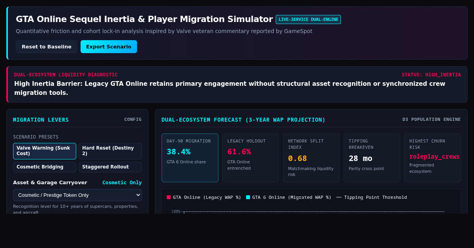This screenshot has height=248, width=474.
Task: Click DUAL-ECOSYSTEM FORECAST panel title
Action: [x=243, y=120]
